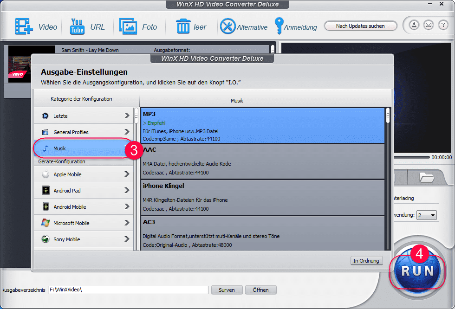Screen dimensions: 455x309
Task: Expand the Apple Mobile arrow
Action: [x=127, y=174]
